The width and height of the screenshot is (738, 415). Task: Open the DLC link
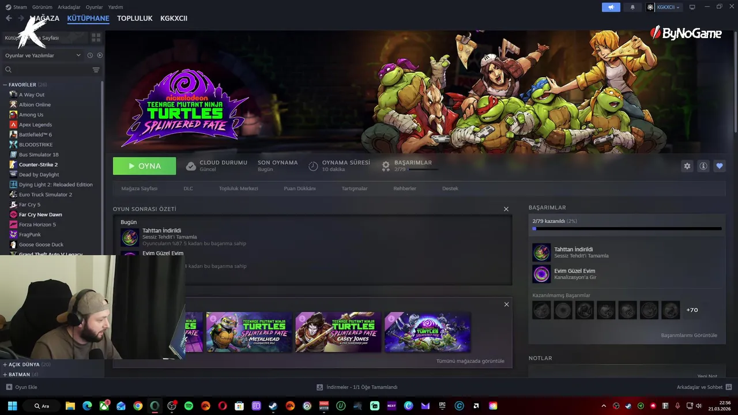(188, 188)
